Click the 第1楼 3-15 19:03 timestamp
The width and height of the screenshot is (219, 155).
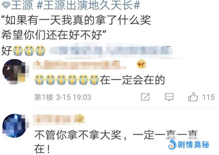[x=63, y=97]
